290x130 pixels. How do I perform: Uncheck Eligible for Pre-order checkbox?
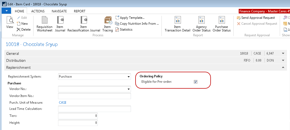(195, 82)
